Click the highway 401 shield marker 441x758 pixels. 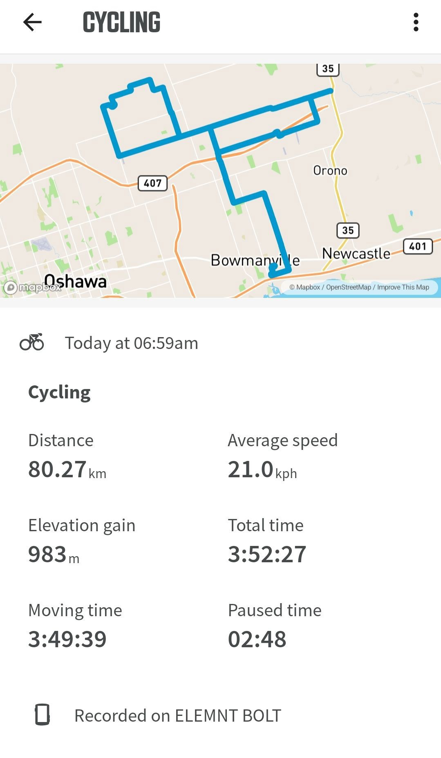(418, 246)
